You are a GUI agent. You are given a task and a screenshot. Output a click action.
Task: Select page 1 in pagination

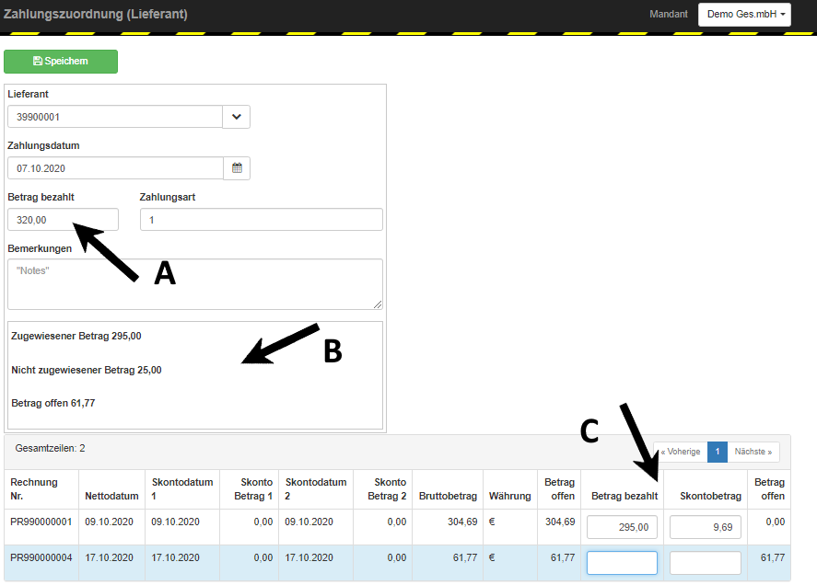click(718, 452)
